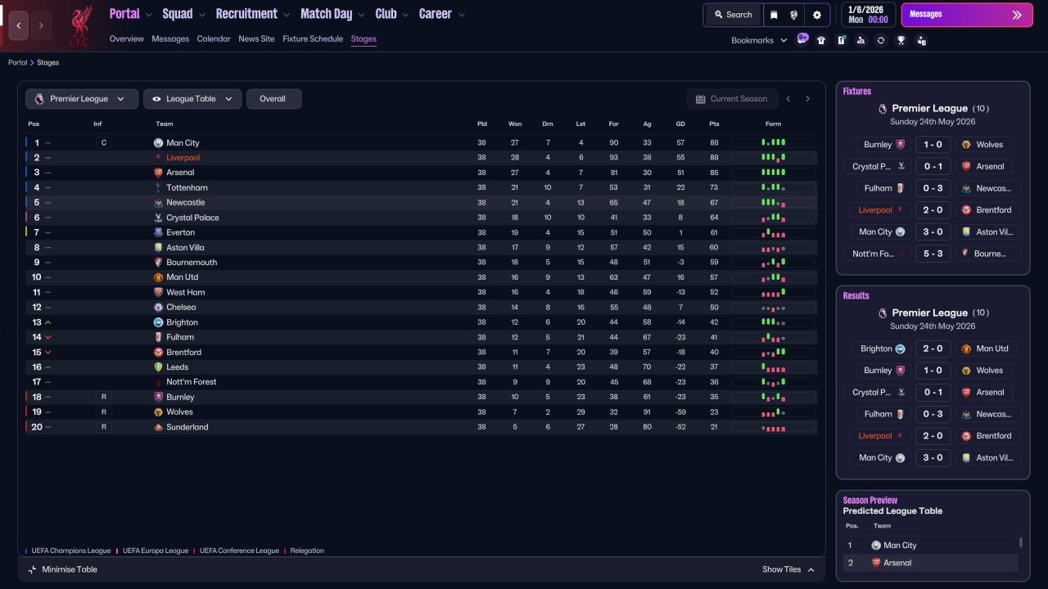Open the chat bubble with 9+ badge
The width and height of the screenshot is (1048, 589).
[802, 39]
